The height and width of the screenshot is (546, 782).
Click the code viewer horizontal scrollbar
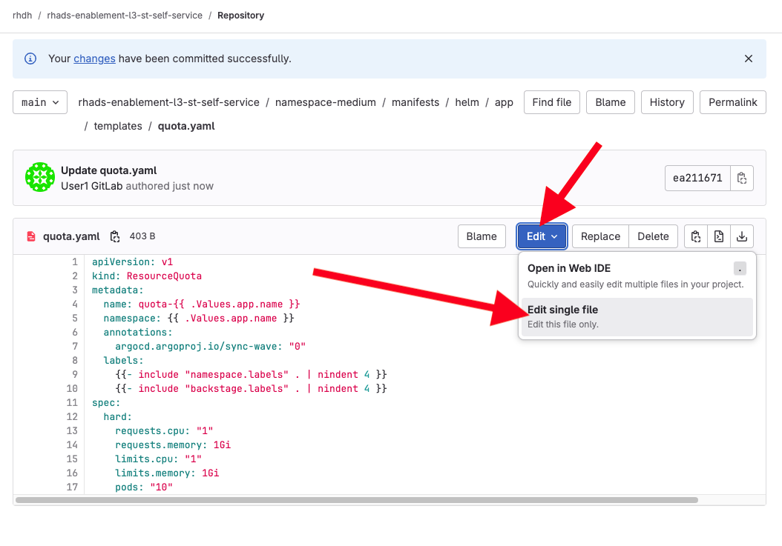(x=356, y=500)
